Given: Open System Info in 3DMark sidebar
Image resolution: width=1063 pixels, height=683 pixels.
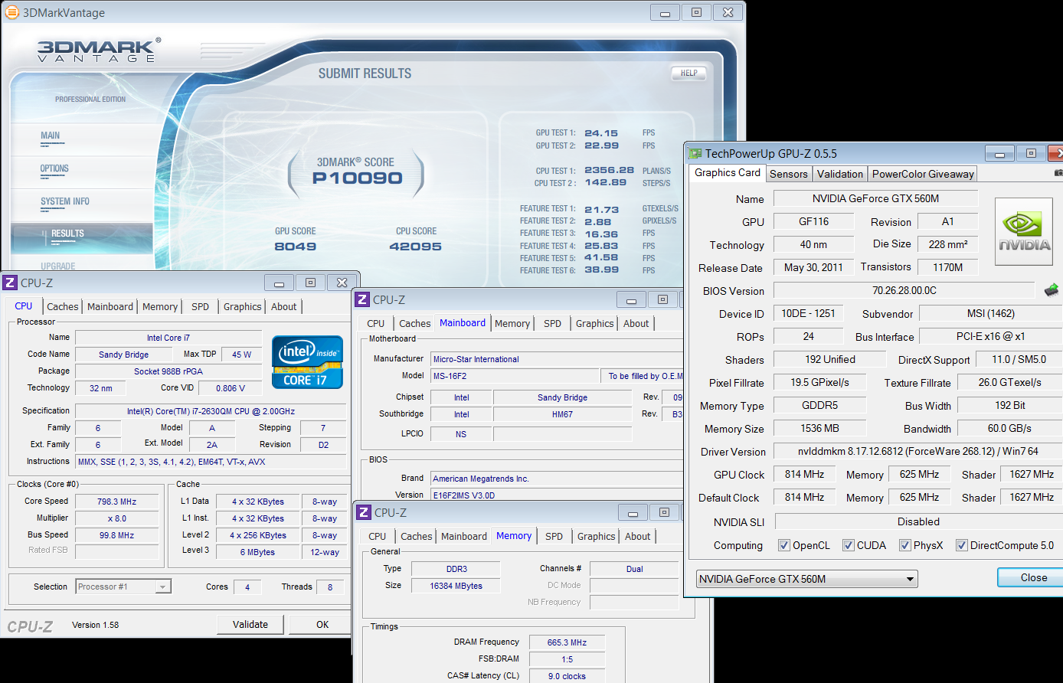Looking at the screenshot, I should (65, 201).
